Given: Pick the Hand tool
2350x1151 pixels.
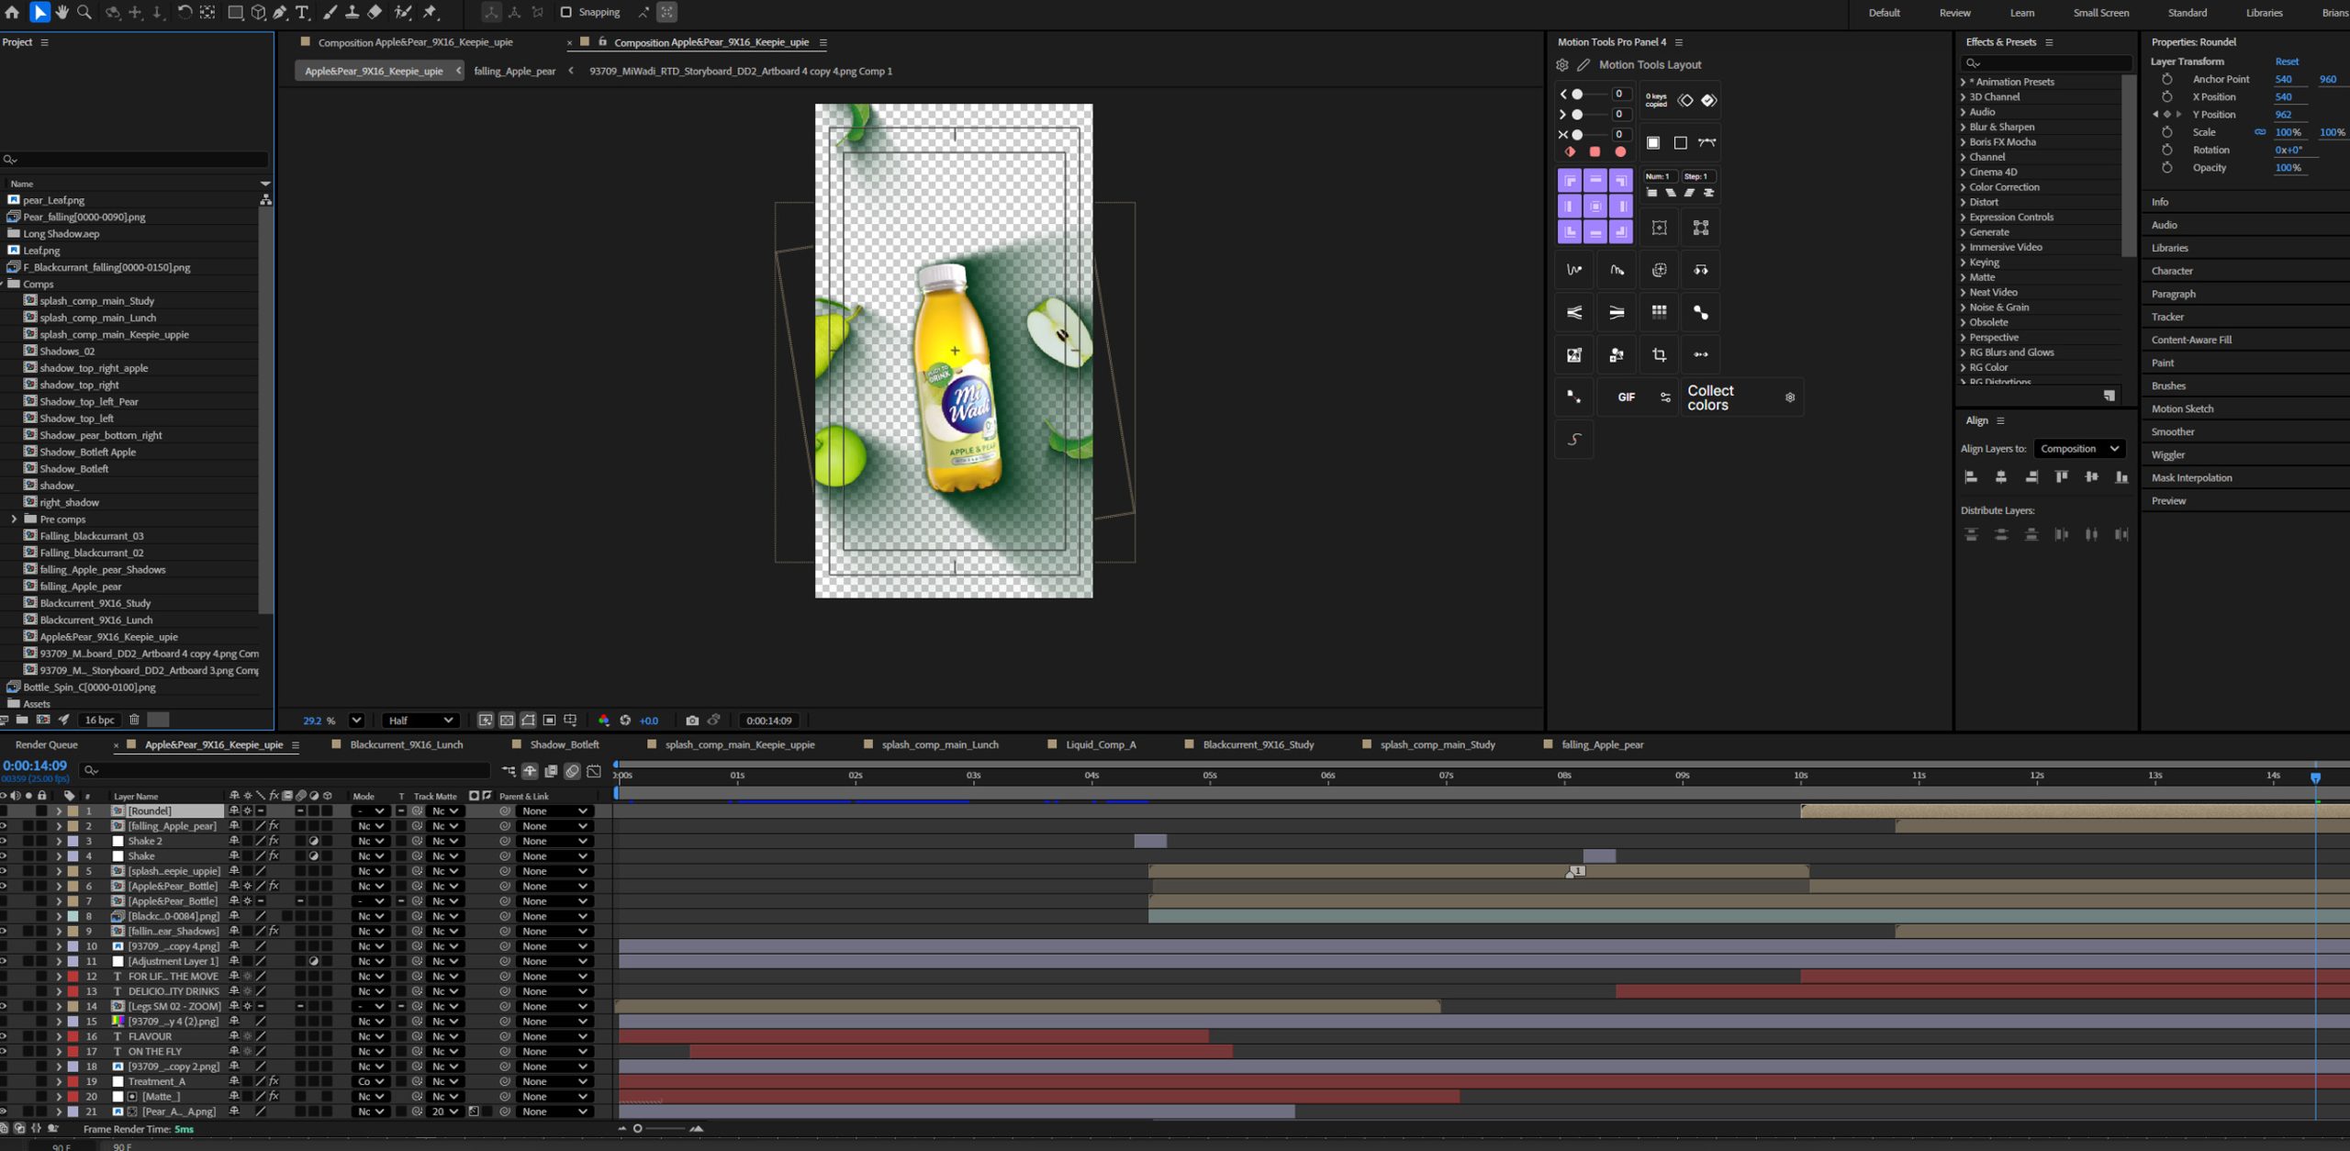Looking at the screenshot, I should tap(62, 12).
